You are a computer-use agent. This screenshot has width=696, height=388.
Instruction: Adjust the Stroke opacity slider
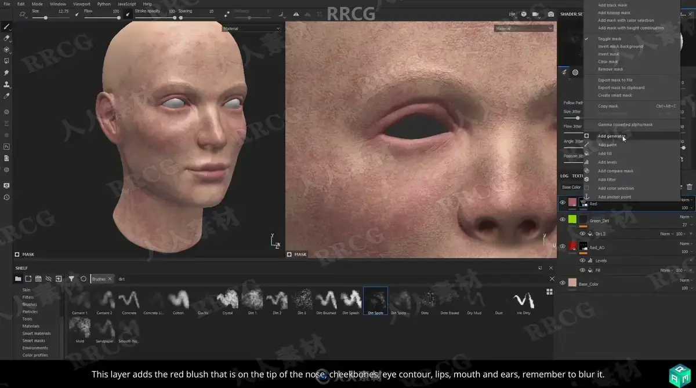pos(155,18)
